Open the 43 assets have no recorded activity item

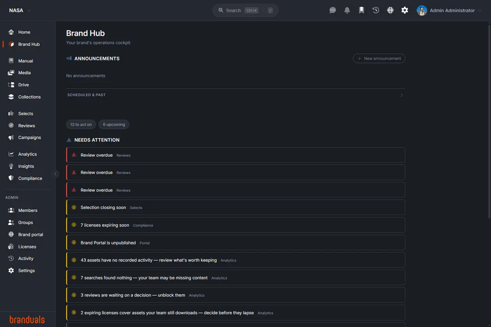236,260
